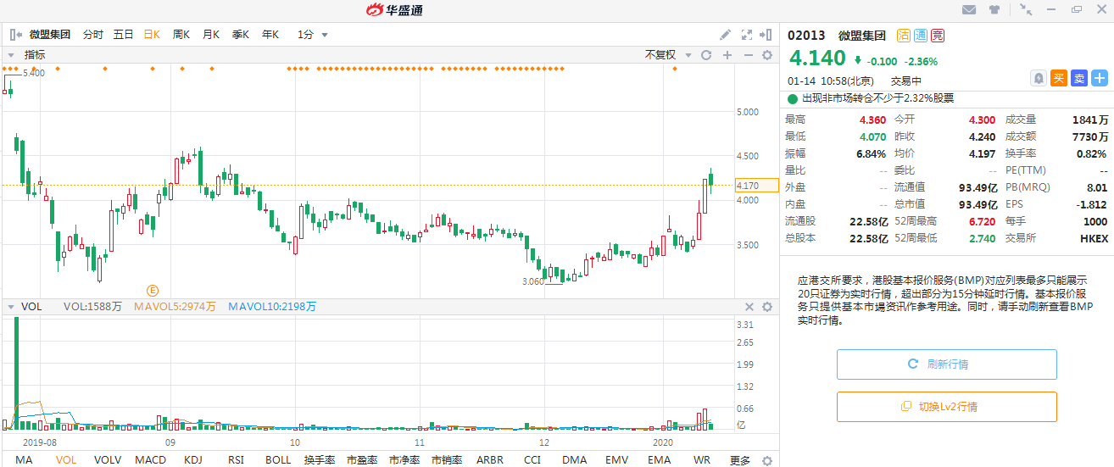Expand chart to fullscreen
This screenshot has width=1114, height=467.
point(747,35)
